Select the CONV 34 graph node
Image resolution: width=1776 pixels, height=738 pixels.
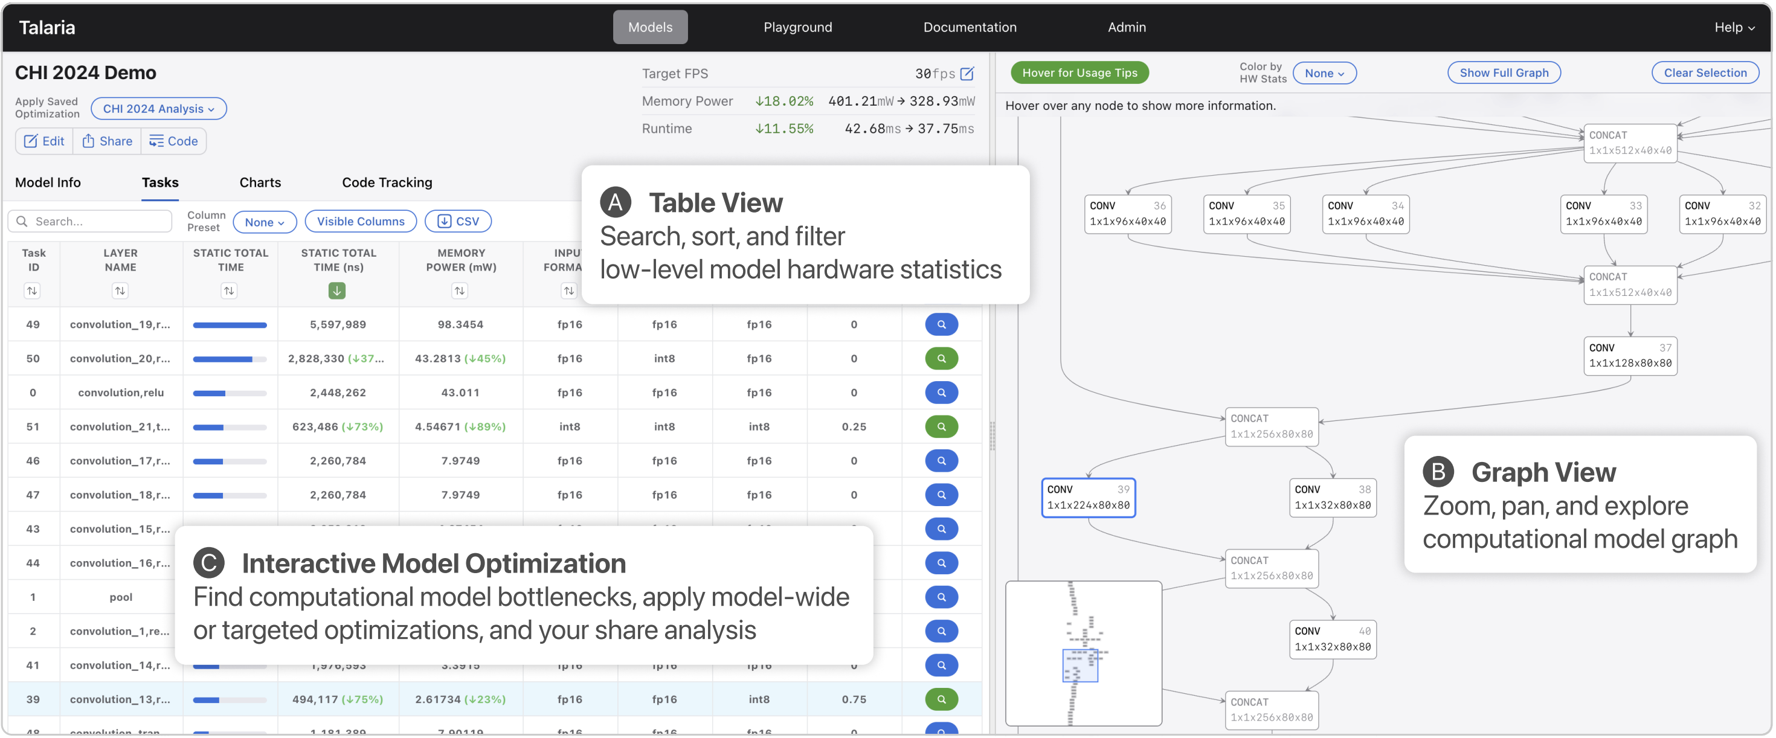tap(1365, 214)
